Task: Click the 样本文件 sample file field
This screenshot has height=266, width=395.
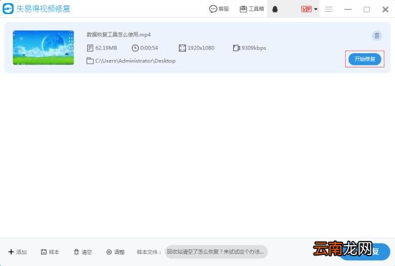Action: click(x=216, y=252)
